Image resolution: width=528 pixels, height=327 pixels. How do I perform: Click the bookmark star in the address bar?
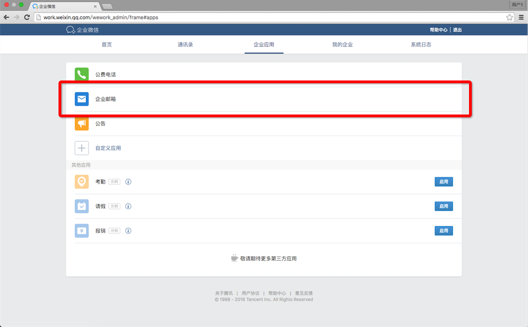tap(510, 17)
